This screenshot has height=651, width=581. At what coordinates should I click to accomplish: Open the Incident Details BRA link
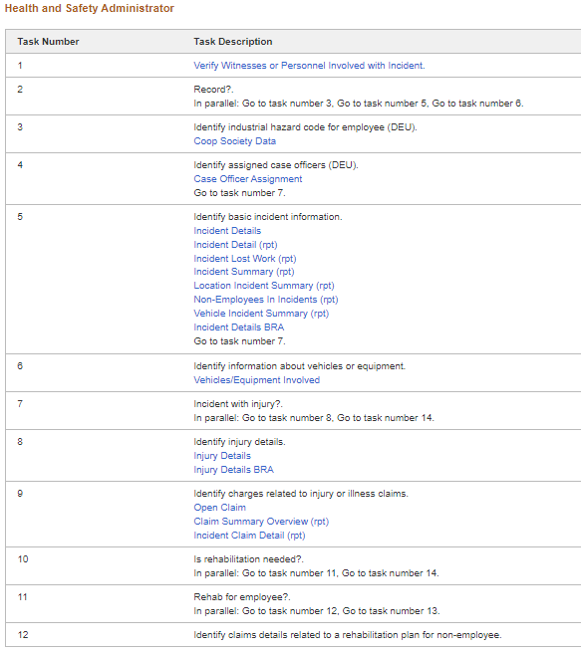coord(239,327)
